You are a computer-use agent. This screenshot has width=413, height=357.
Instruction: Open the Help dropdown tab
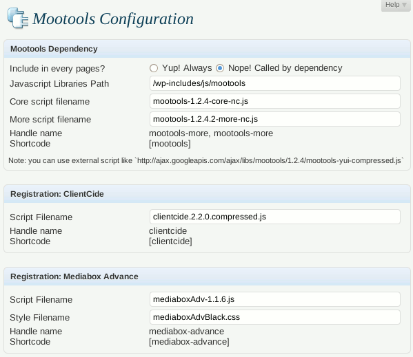396,5
